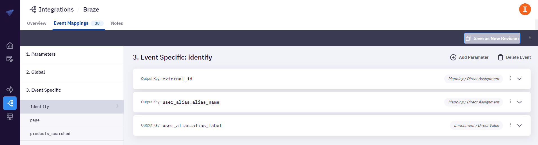The height and width of the screenshot is (145, 538).
Task: Expand the external_id output key row
Action: coord(519,79)
